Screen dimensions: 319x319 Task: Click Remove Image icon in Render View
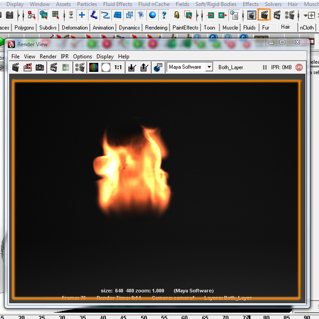144,68
